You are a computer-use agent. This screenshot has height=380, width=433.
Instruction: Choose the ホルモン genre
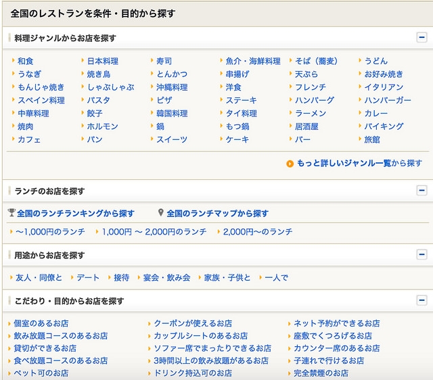103,126
